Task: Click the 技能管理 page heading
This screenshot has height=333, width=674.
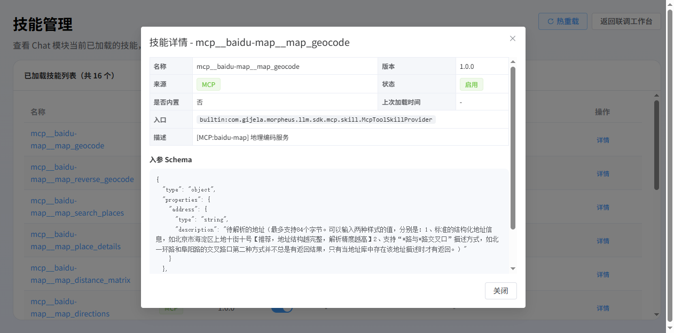Action: pyautogui.click(x=43, y=24)
